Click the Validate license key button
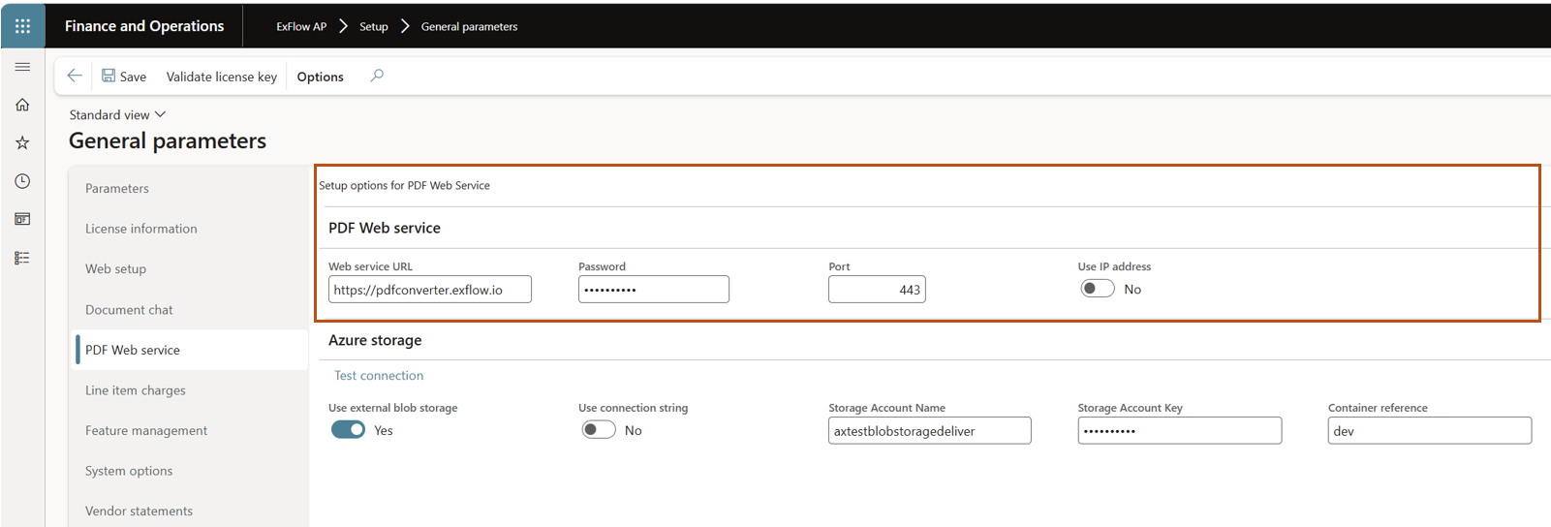 tap(221, 77)
